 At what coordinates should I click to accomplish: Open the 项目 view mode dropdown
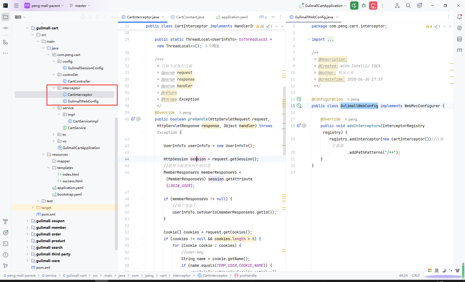[20, 17]
